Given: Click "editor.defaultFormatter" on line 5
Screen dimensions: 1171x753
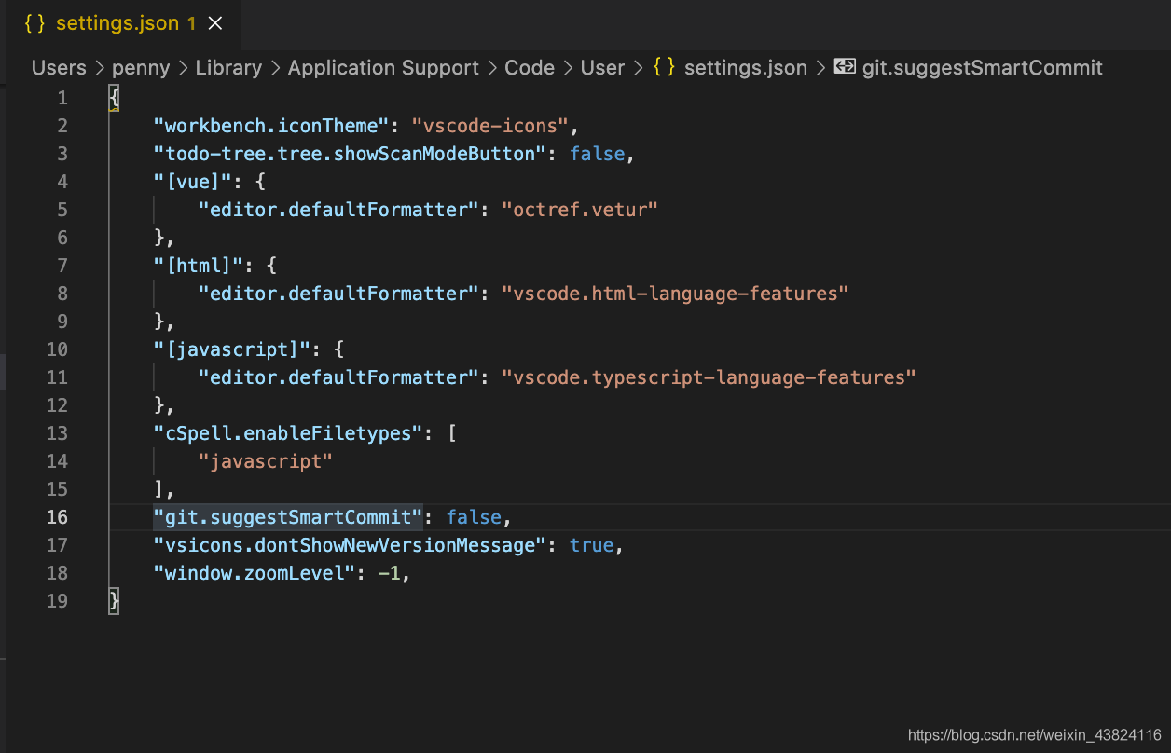Looking at the screenshot, I should (x=338, y=210).
